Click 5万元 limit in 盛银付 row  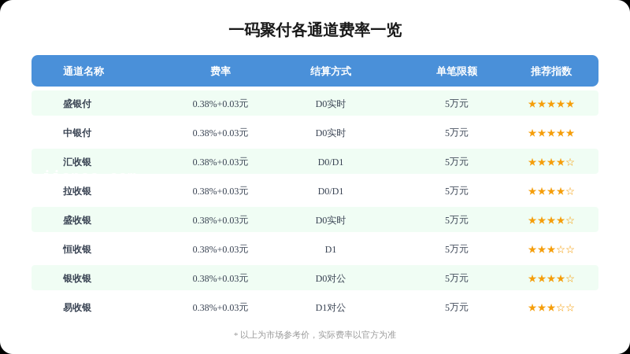pos(457,104)
